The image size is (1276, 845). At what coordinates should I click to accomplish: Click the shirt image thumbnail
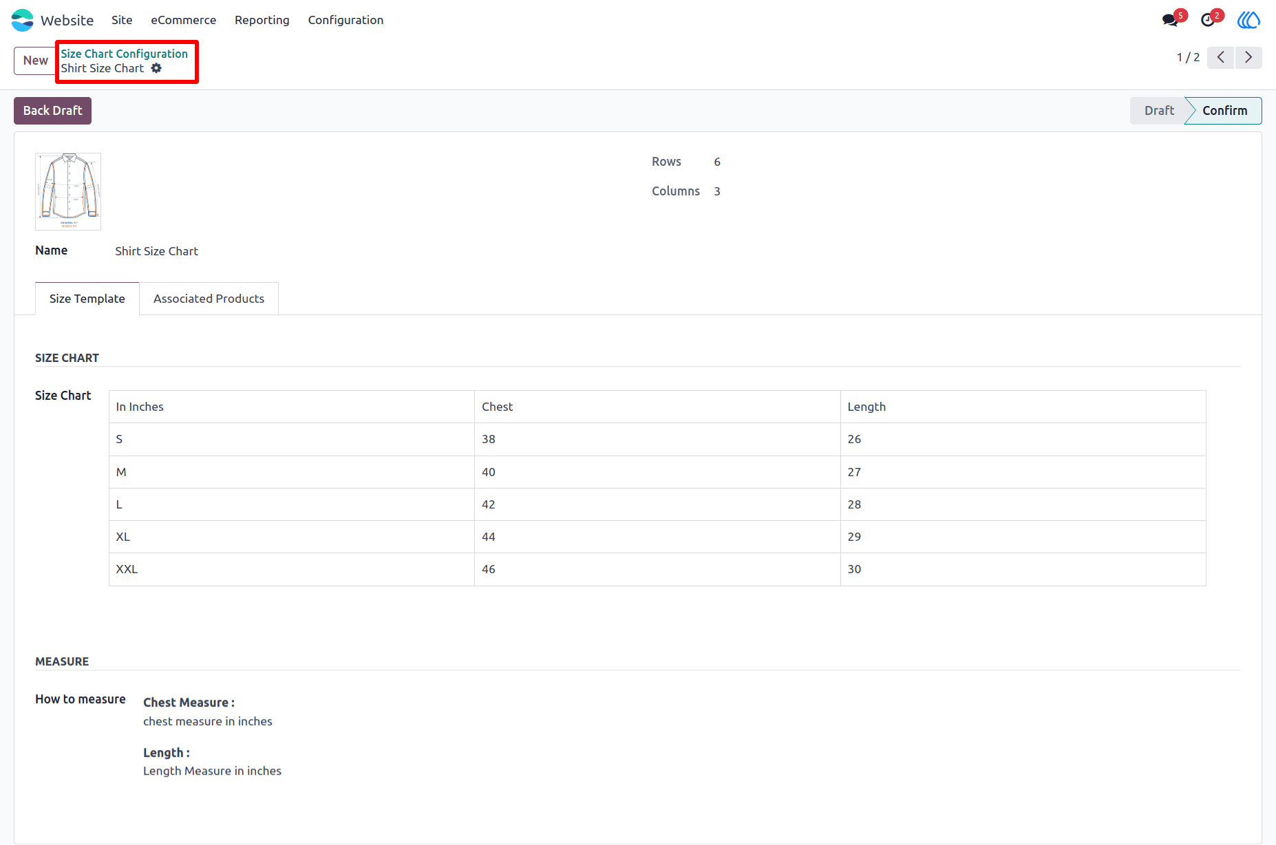click(x=68, y=191)
